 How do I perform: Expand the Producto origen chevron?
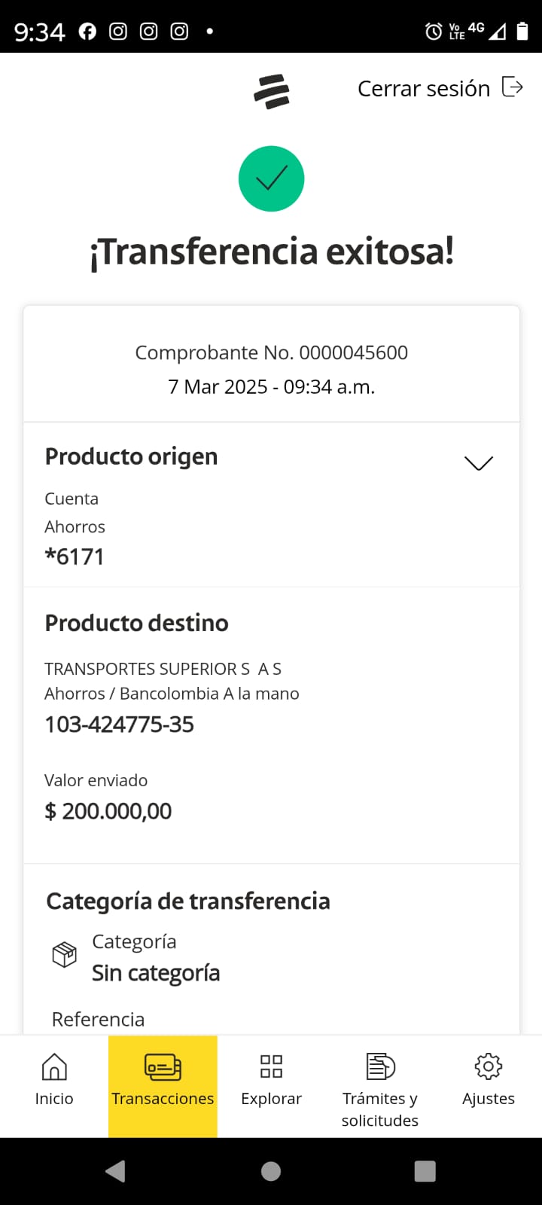[x=479, y=463]
